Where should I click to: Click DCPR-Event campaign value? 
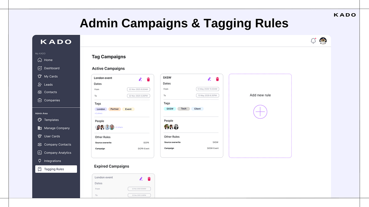(144, 149)
